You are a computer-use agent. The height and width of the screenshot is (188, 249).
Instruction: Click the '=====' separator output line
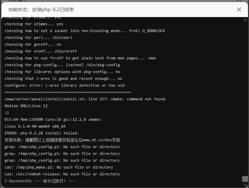point(68,92)
